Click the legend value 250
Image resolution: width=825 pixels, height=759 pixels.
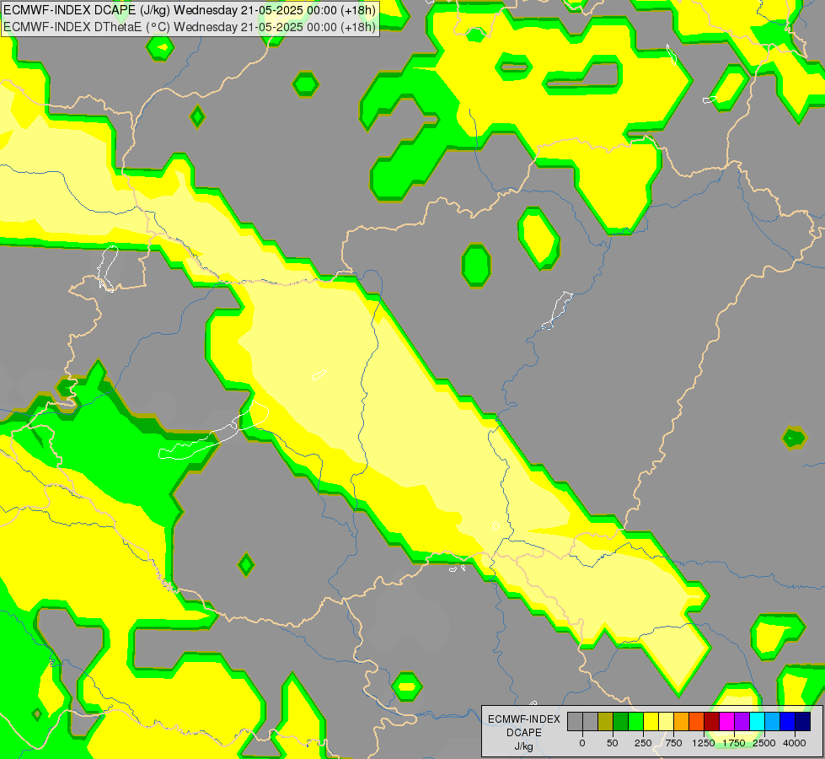coord(643,743)
